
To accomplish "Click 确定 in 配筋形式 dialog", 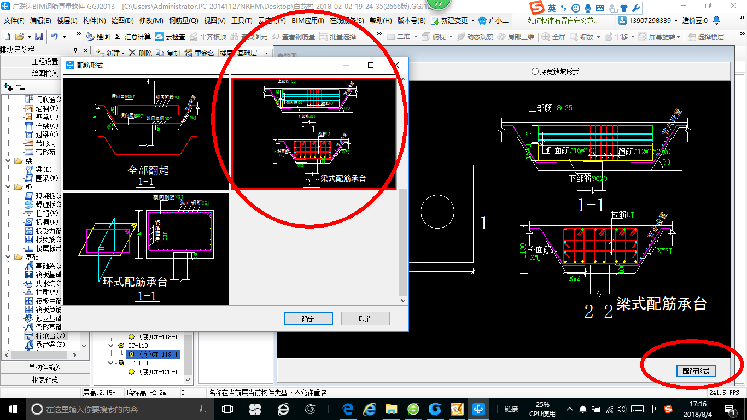I will tap(308, 319).
